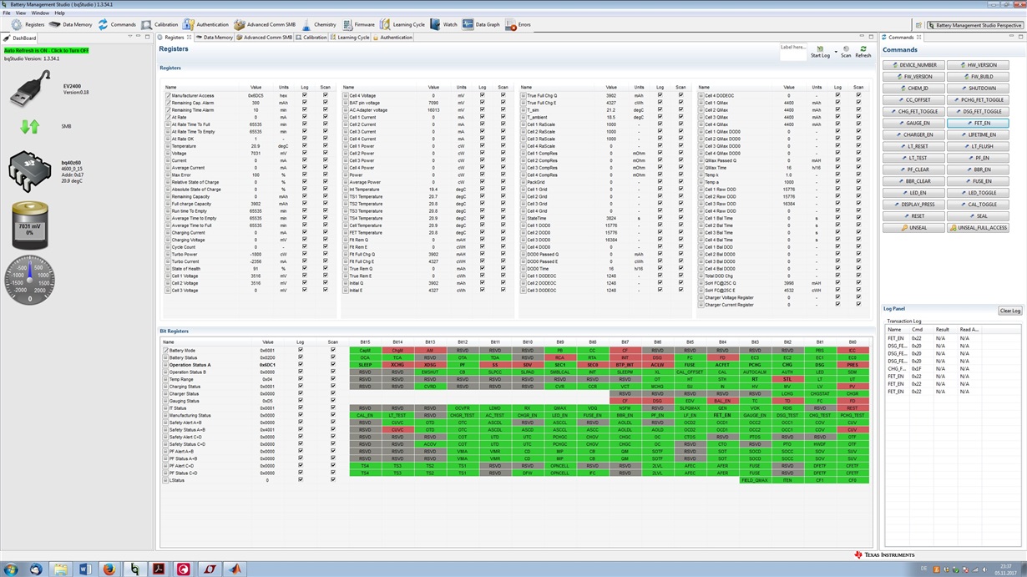Toggle Scan checkbox for True Full Chg Q
Screen dimensions: 1027x577
680,95
